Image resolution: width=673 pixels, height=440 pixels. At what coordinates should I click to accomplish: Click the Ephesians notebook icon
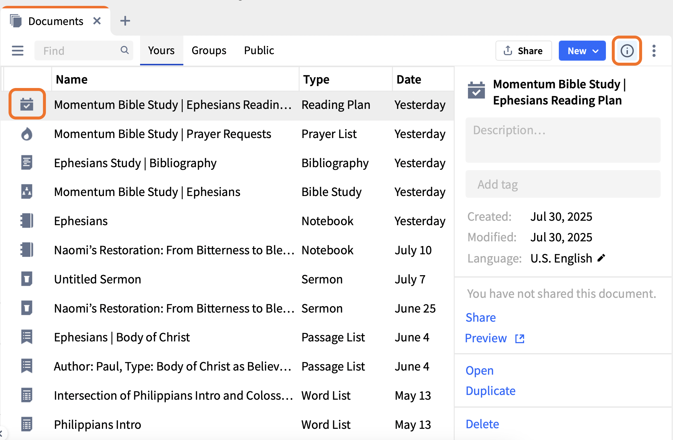pos(27,221)
